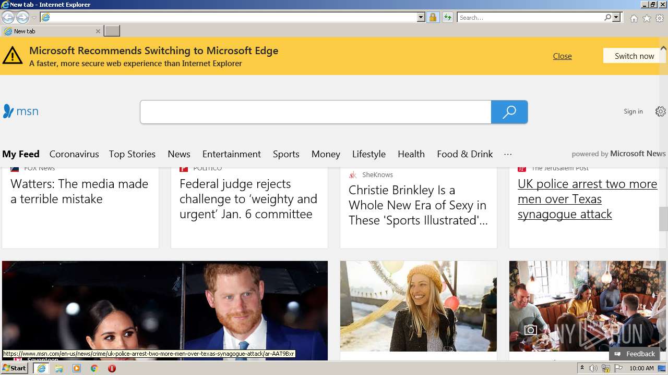This screenshot has width=668, height=375.
Task: Open the smiling woman in beanie photo story
Action: coord(419,306)
